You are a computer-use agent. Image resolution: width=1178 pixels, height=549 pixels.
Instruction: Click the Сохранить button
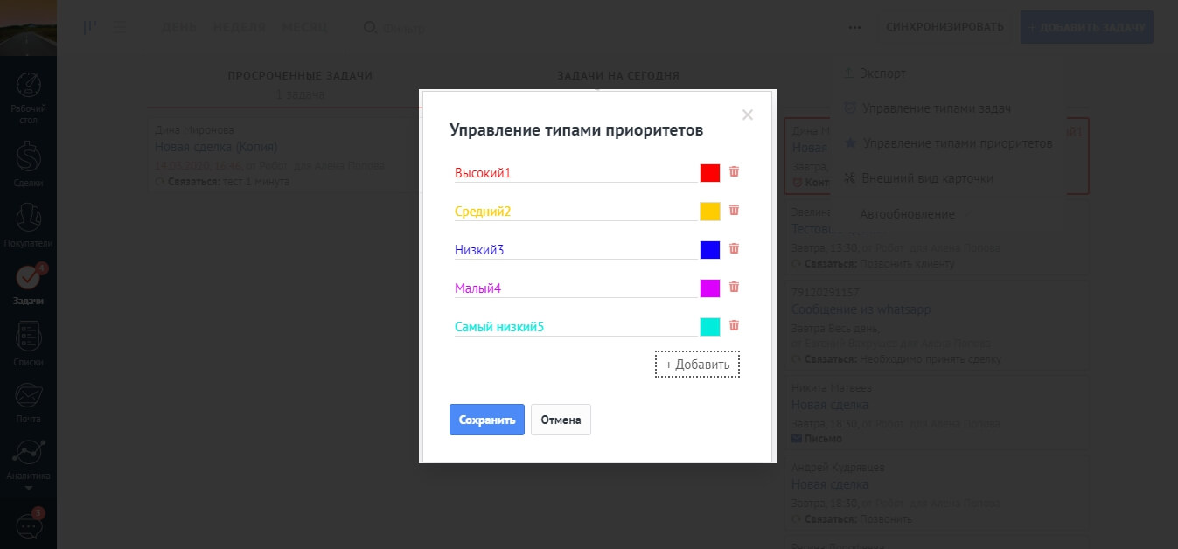coord(486,420)
